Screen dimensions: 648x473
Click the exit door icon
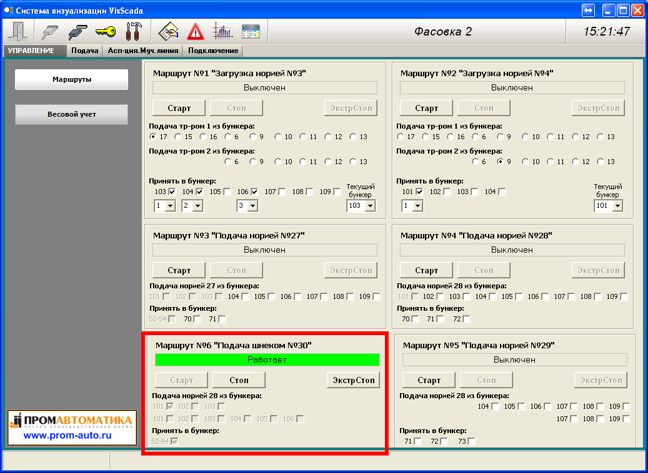point(17,31)
